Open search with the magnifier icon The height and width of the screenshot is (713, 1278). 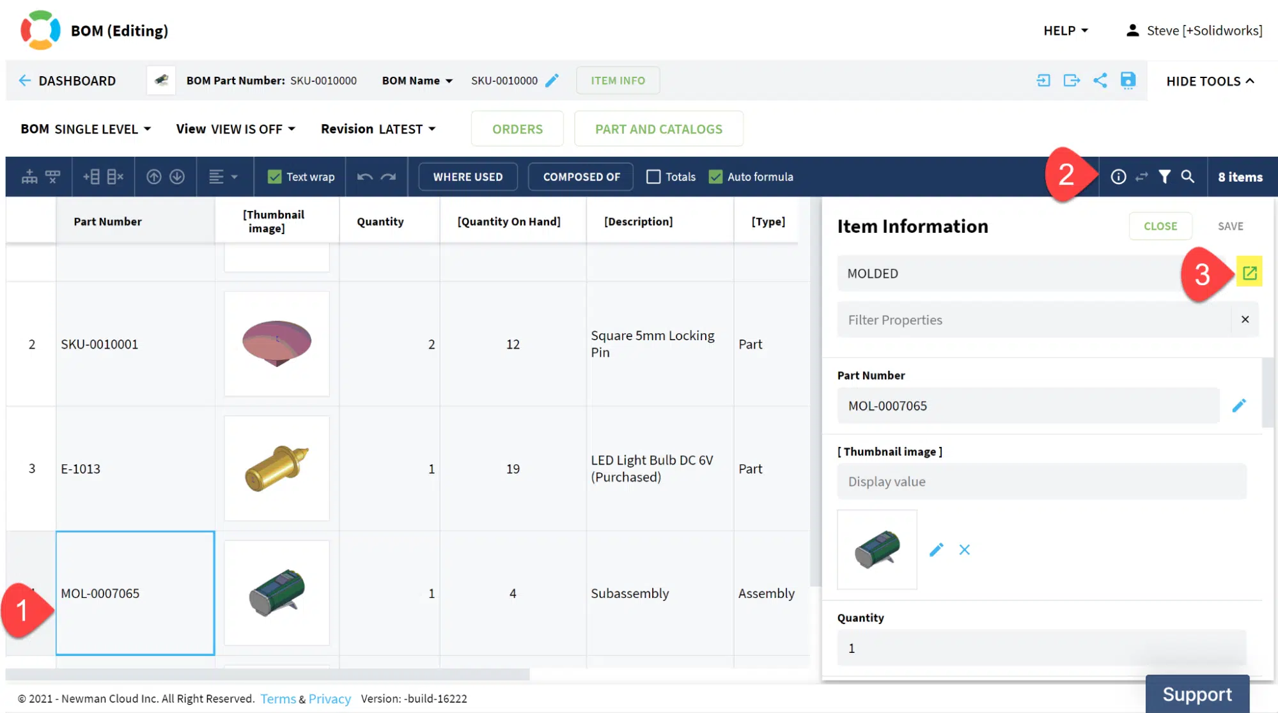tap(1188, 176)
